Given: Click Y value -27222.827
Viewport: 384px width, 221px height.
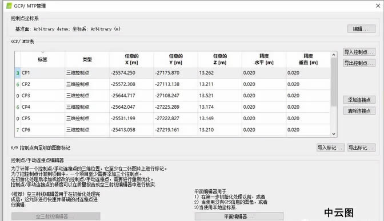Looking at the screenshot, I should click(167, 118).
